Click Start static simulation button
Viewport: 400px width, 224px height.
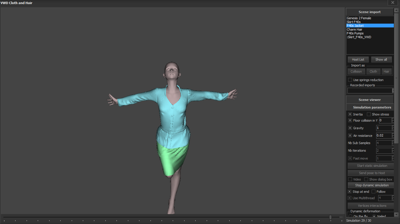tap(371, 166)
